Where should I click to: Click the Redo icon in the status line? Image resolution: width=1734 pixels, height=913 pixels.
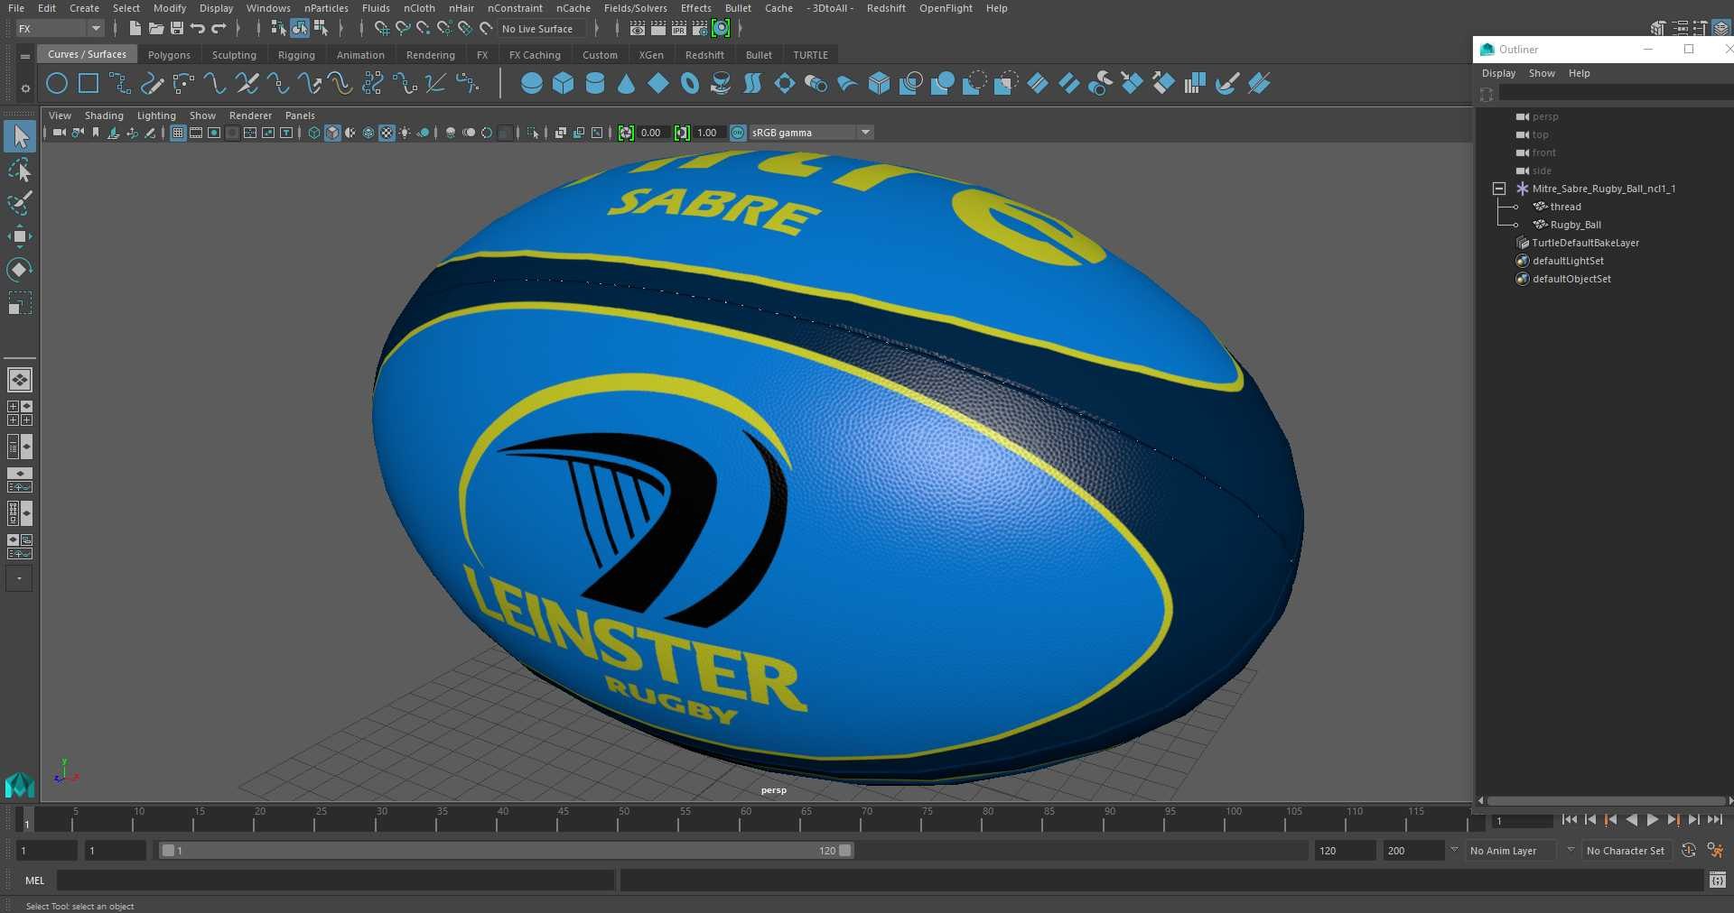point(219,29)
